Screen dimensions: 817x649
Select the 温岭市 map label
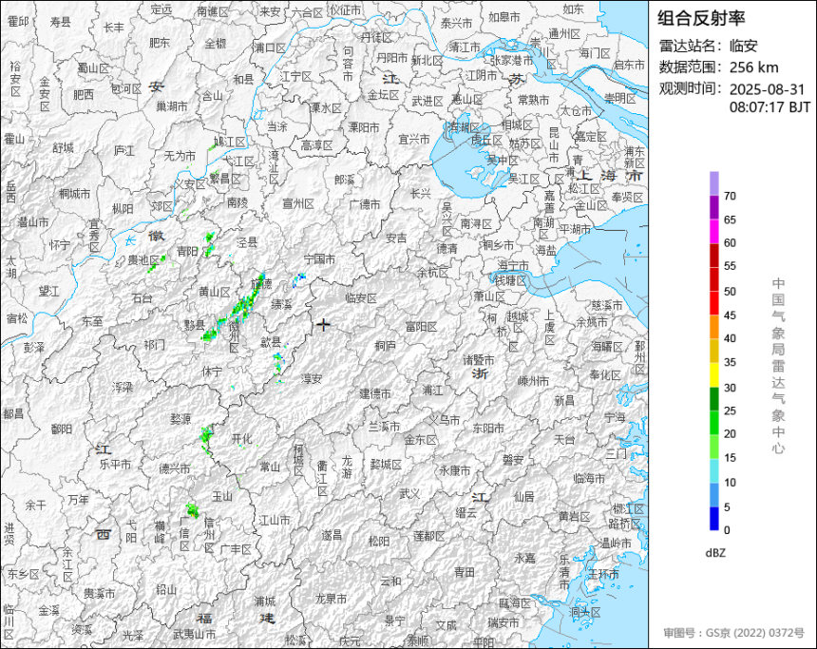pos(616,543)
